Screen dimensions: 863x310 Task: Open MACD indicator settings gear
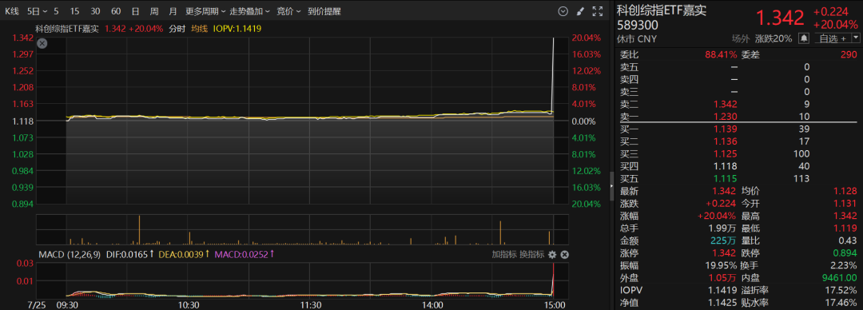click(x=553, y=254)
